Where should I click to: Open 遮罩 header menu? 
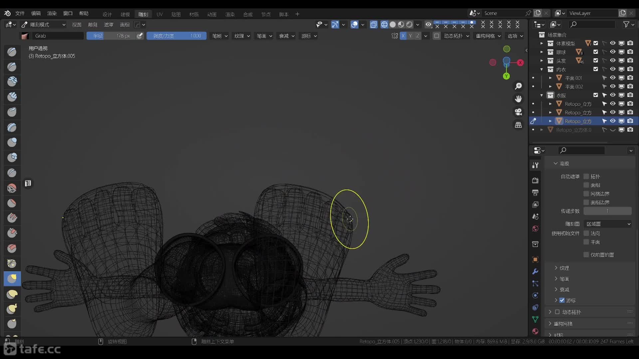(x=108, y=25)
